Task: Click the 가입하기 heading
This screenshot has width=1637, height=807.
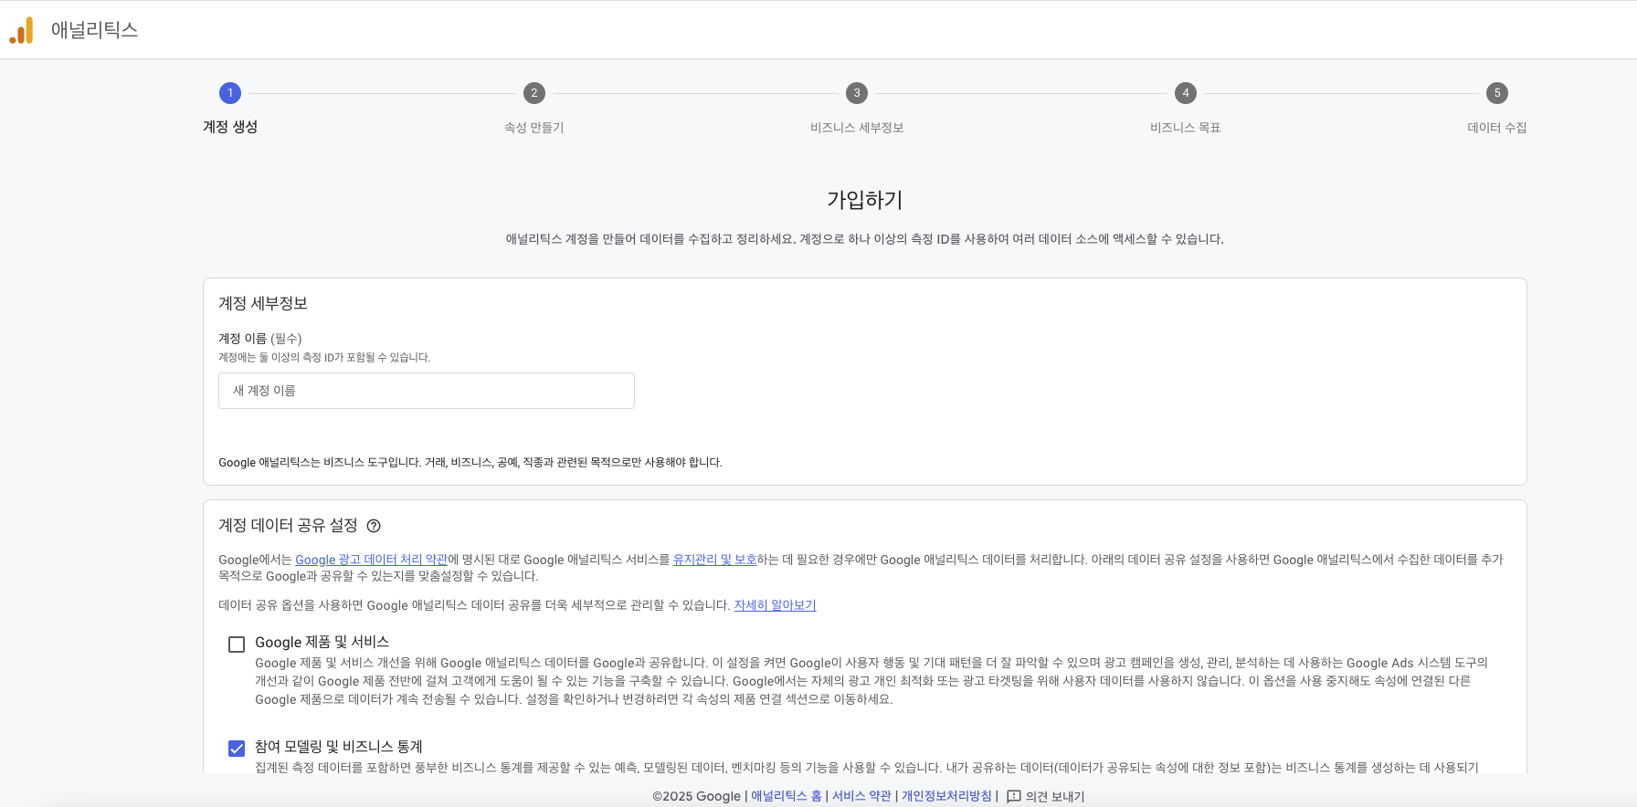Action: click(864, 200)
